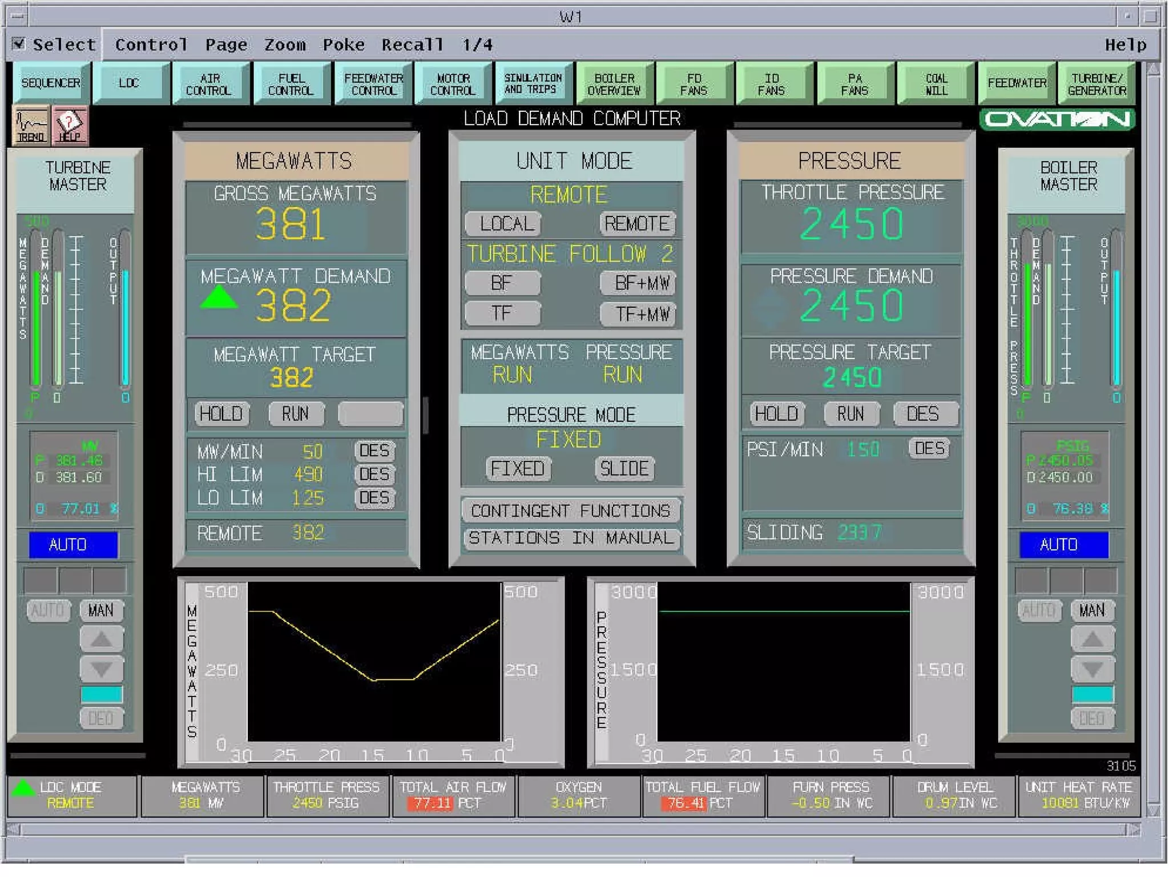The width and height of the screenshot is (1169, 877).
Task: Click megawatt HOLD button
Action: [x=221, y=413]
